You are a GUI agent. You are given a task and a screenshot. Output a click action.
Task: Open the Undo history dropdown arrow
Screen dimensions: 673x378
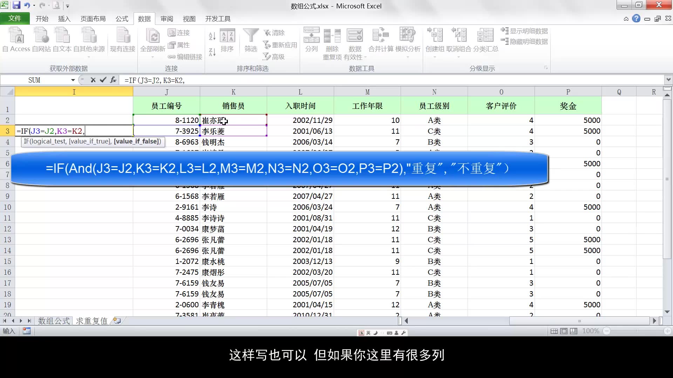click(x=34, y=6)
